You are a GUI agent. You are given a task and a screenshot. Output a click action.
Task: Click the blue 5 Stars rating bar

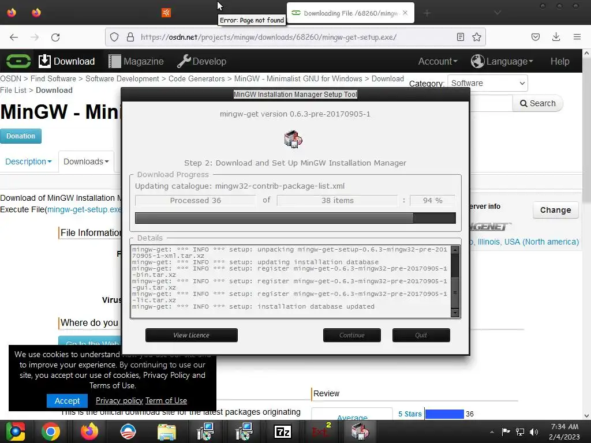pos(444,414)
